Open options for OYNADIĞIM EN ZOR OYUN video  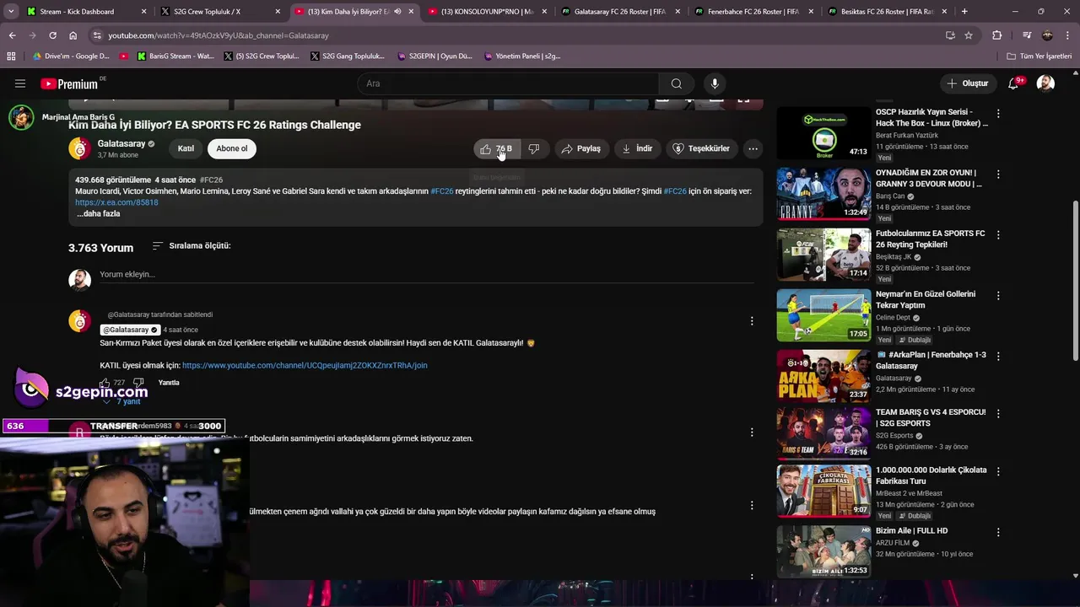pyautogui.click(x=998, y=174)
